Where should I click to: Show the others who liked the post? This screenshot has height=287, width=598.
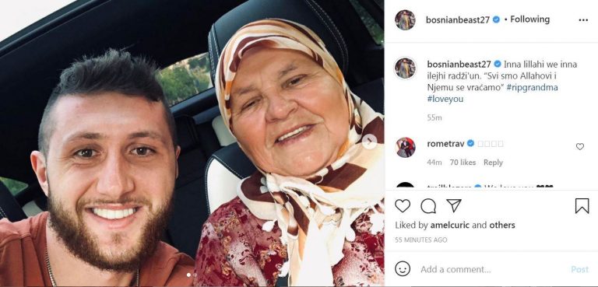click(502, 226)
